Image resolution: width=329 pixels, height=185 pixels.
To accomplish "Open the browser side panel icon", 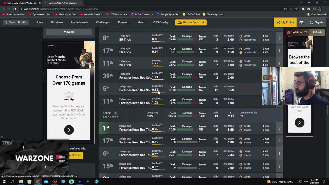I will (x=314, y=9).
